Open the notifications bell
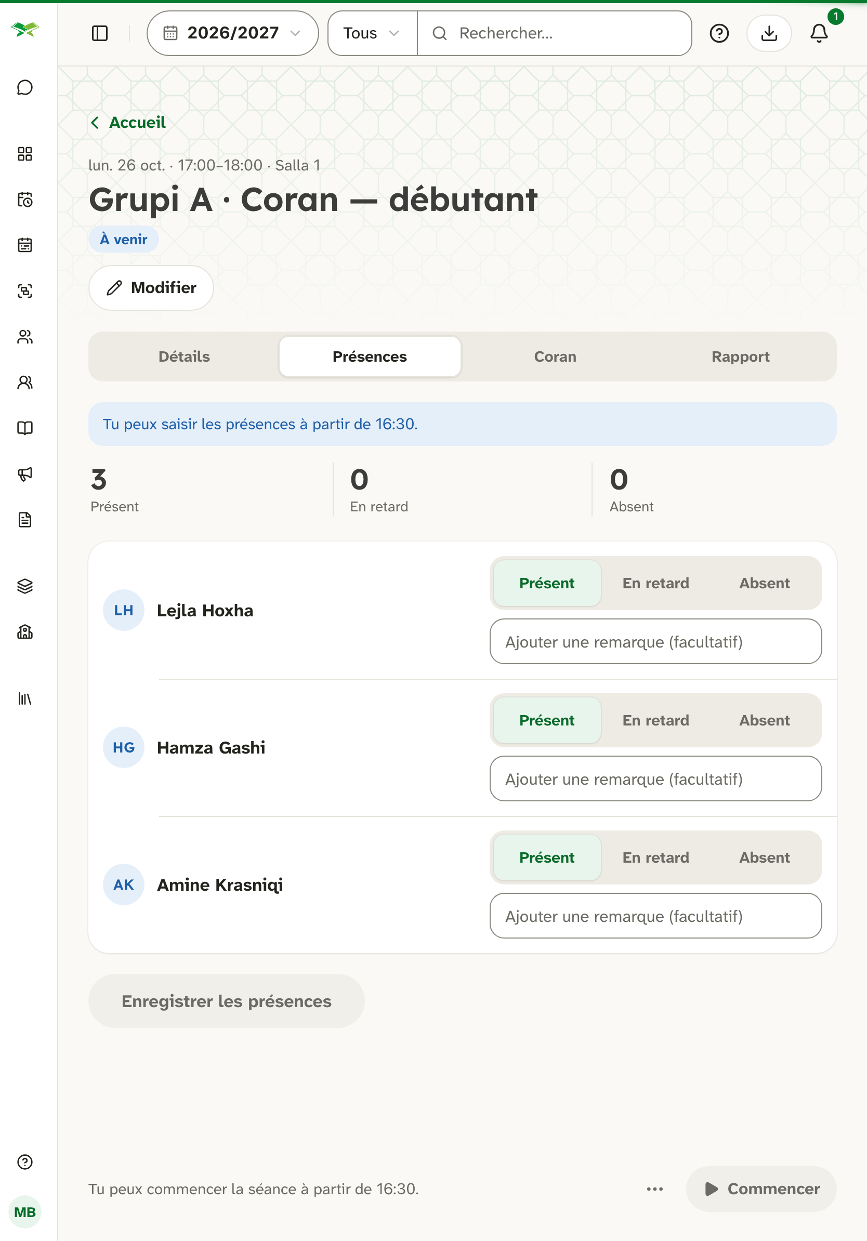The width and height of the screenshot is (867, 1241). click(819, 33)
